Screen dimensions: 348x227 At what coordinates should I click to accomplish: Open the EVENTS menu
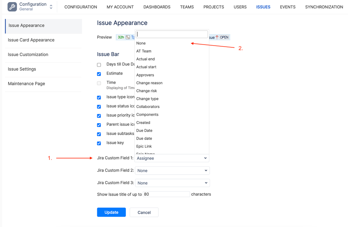(288, 7)
